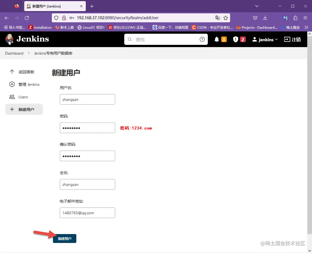Bookmark this page with star icon
Image resolution: width=312 pixels, height=253 pixels.
226,18
